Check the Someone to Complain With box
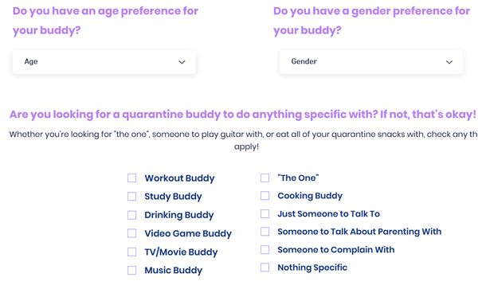This screenshot has width=478, height=293. pos(265,250)
